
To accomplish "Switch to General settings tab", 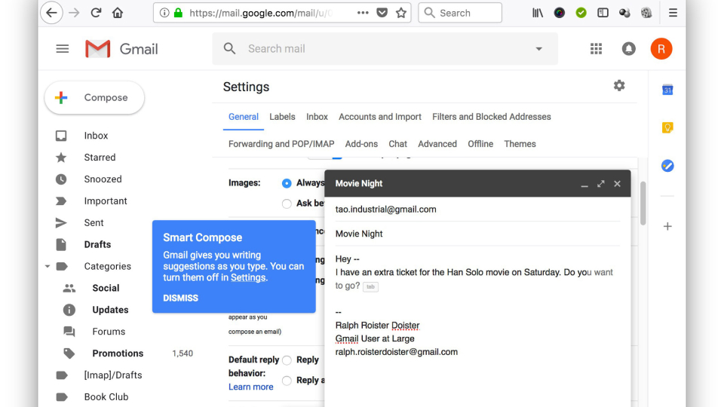I will tap(244, 117).
